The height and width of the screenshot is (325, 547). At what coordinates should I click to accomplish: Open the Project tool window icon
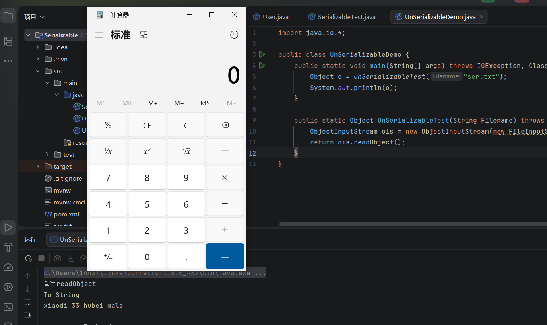point(8,16)
